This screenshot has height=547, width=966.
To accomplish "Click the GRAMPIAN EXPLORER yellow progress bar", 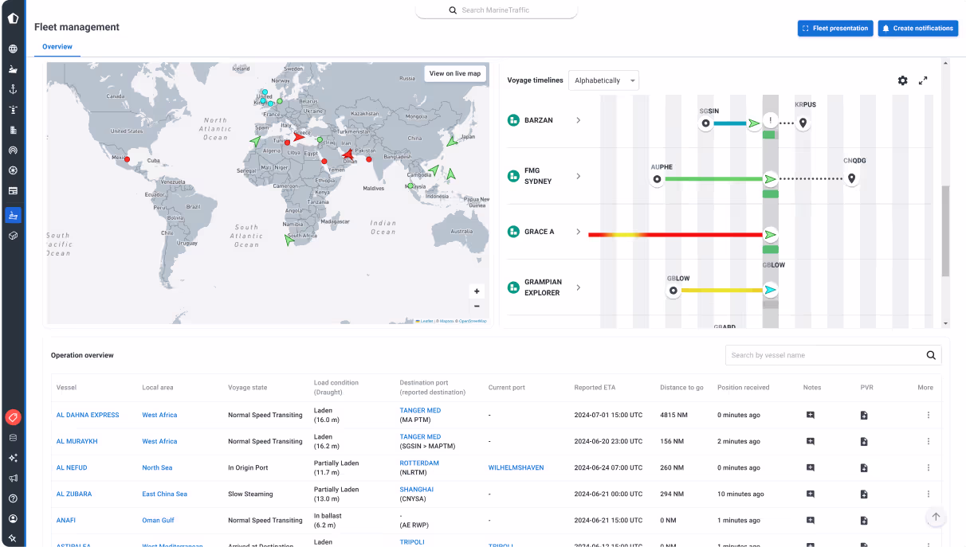I will coord(721,291).
